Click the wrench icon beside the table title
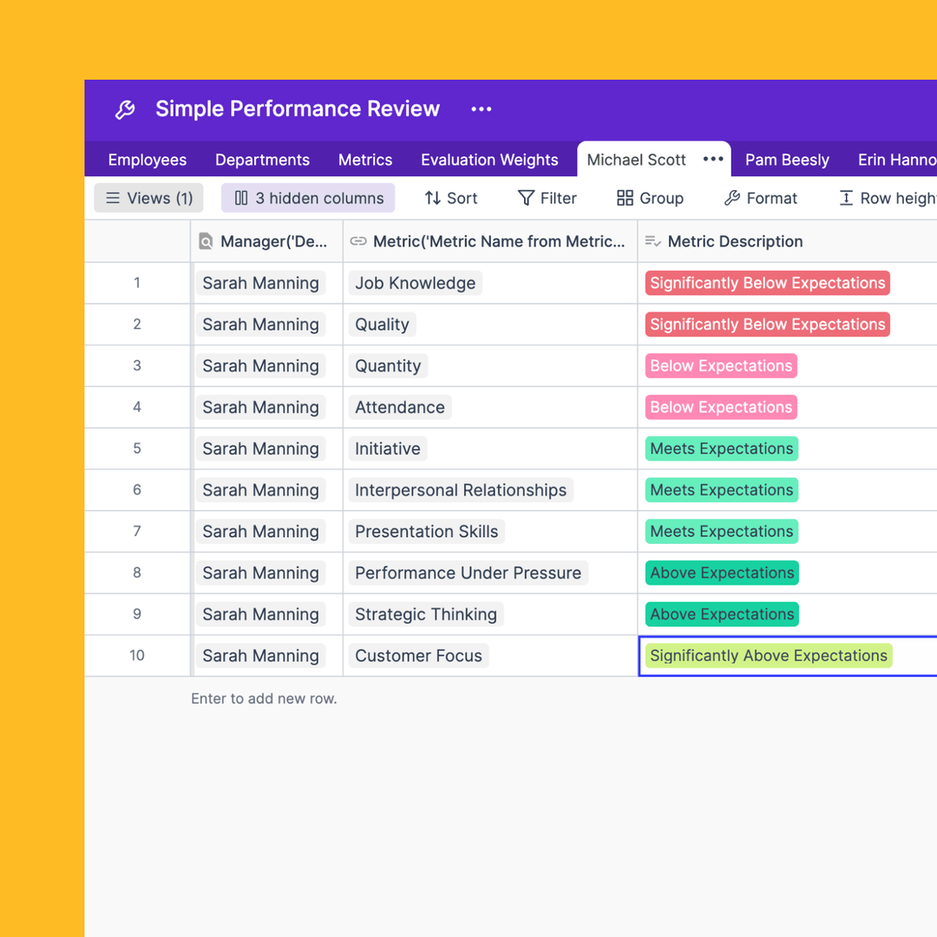The height and width of the screenshot is (937, 937). point(124,109)
